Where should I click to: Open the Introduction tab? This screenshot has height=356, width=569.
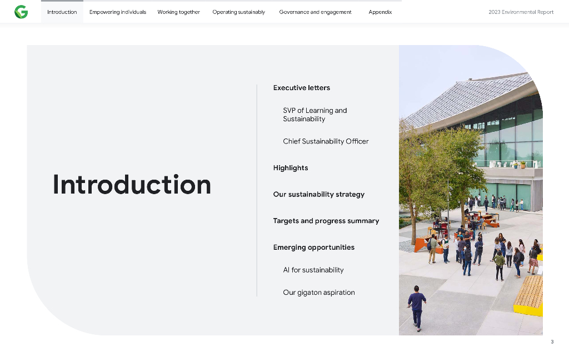pyautogui.click(x=62, y=12)
